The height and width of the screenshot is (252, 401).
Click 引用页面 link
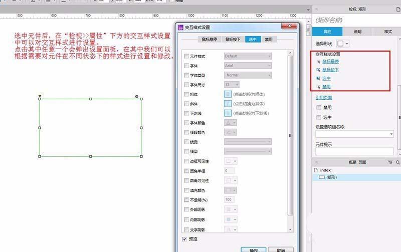pos(323,98)
